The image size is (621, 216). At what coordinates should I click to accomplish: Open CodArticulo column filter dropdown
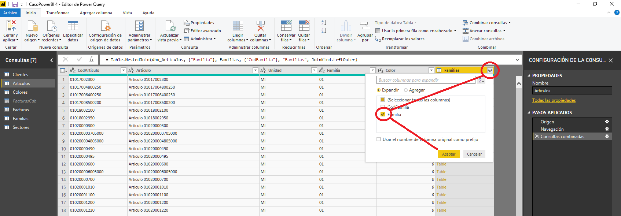click(x=124, y=70)
